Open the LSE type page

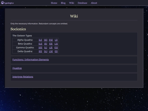pos(51,52)
